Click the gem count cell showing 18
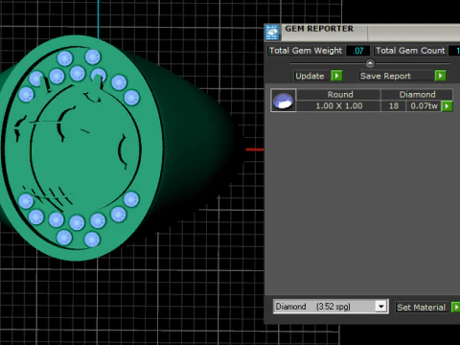Image resolution: width=460 pixels, height=345 pixels. [394, 105]
